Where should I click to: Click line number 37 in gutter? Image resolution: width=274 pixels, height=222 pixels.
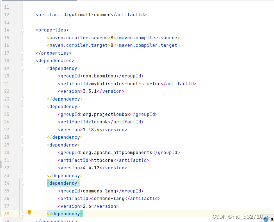pyautogui.click(x=7, y=206)
